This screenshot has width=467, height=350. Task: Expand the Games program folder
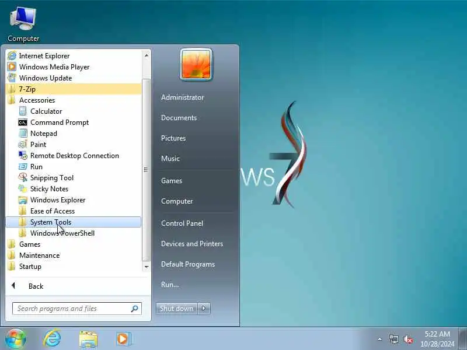click(74, 244)
